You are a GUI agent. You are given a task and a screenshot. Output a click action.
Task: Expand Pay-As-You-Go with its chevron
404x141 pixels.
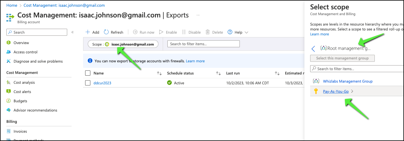coord(352,91)
